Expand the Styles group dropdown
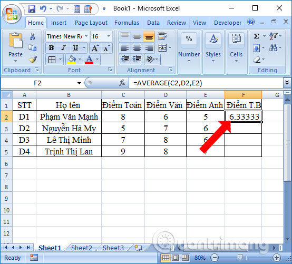This screenshot has width=292, height=264. coord(213,61)
